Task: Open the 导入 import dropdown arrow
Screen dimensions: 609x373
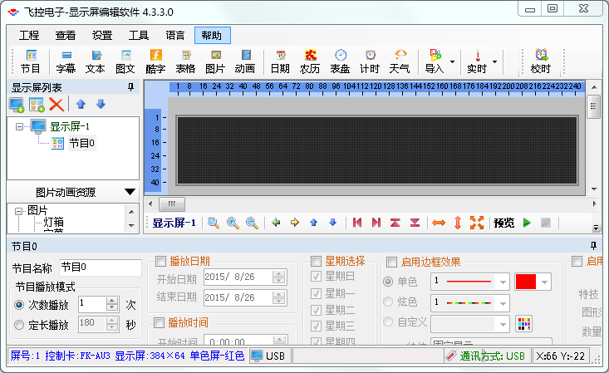Action: click(x=452, y=61)
